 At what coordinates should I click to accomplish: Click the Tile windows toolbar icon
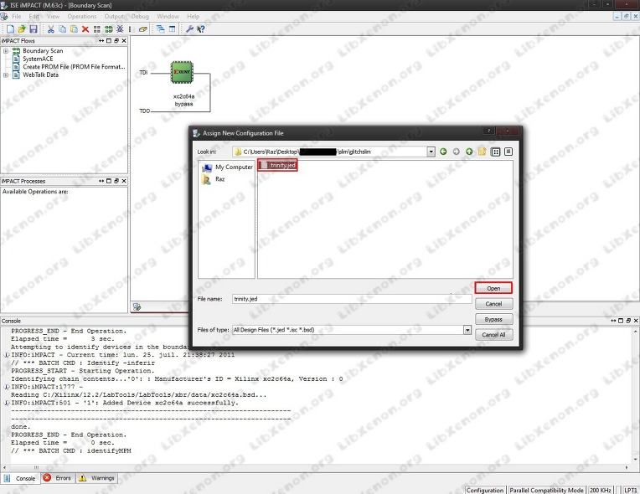click(173, 29)
